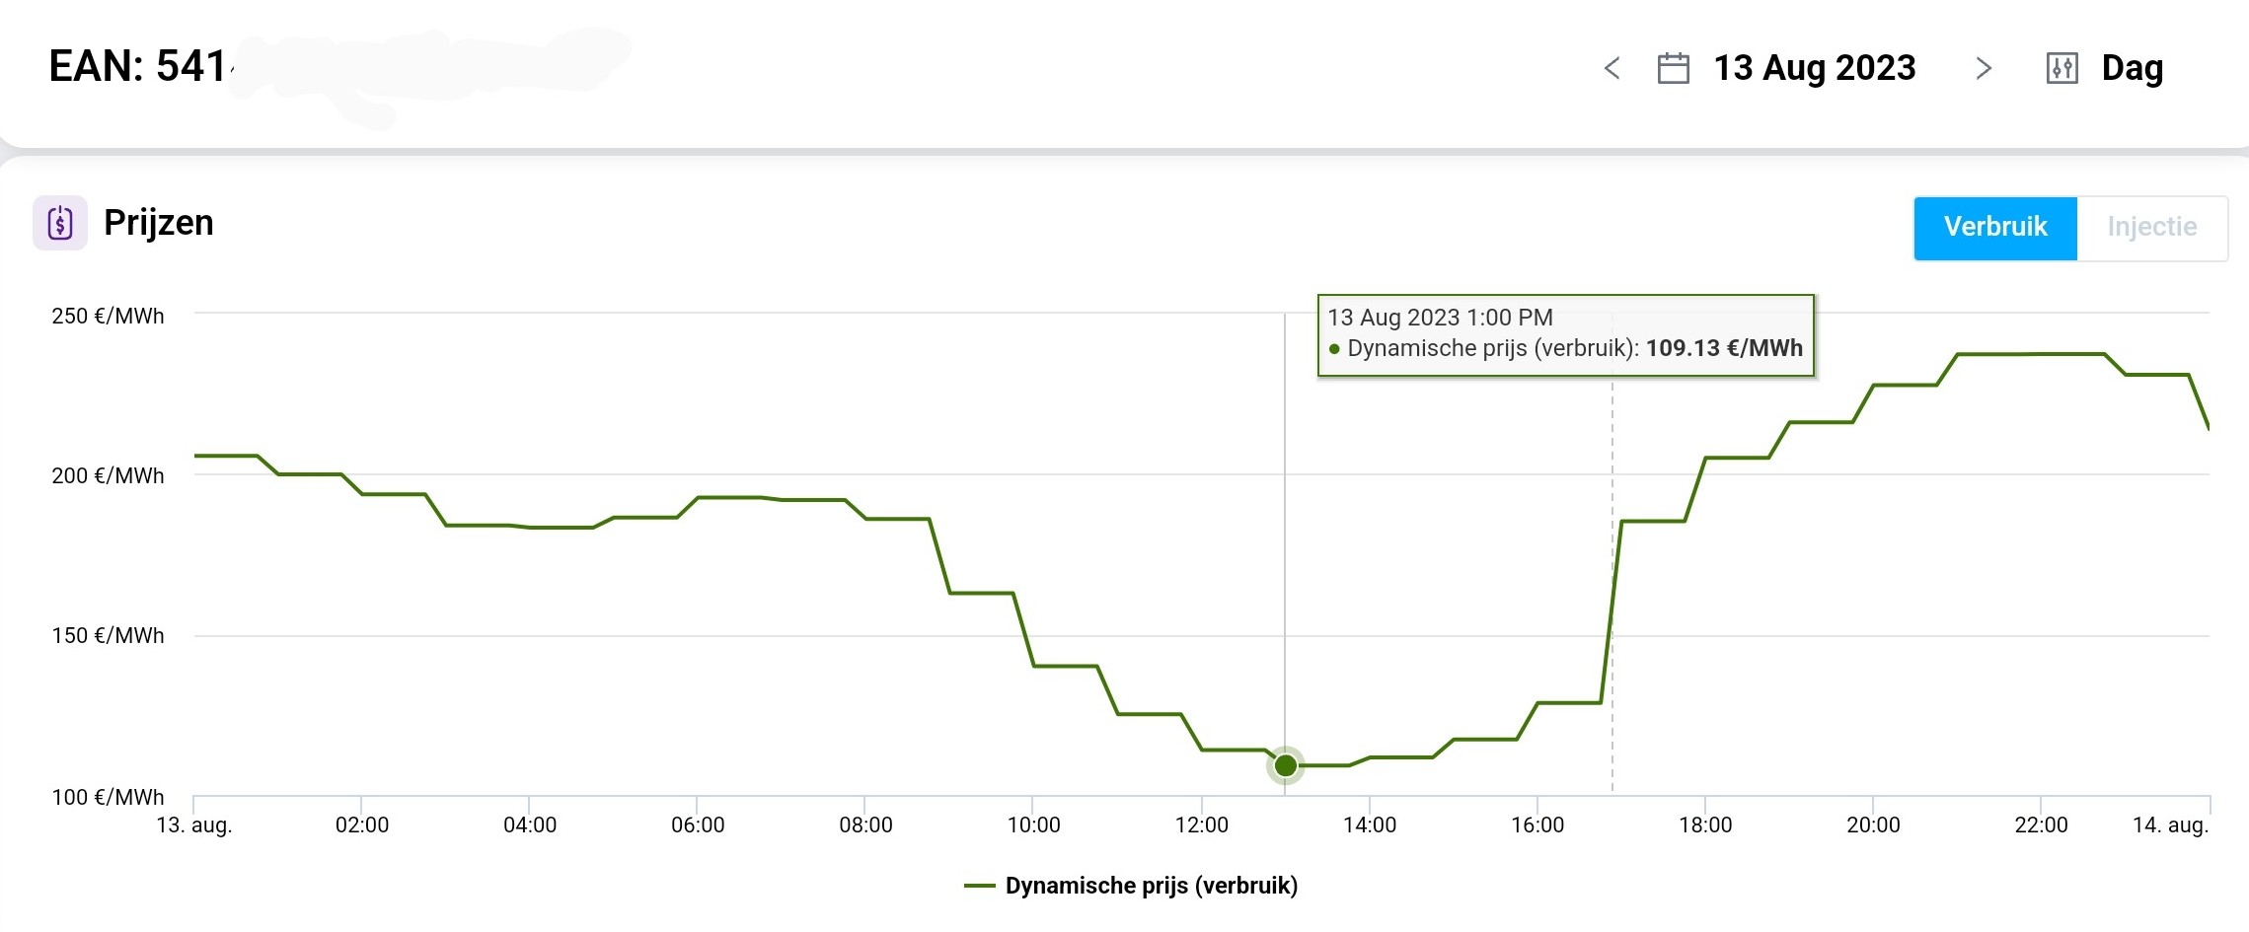The height and width of the screenshot is (932, 2249).
Task: Click the period filter sliders icon
Action: pyautogui.click(x=2062, y=68)
